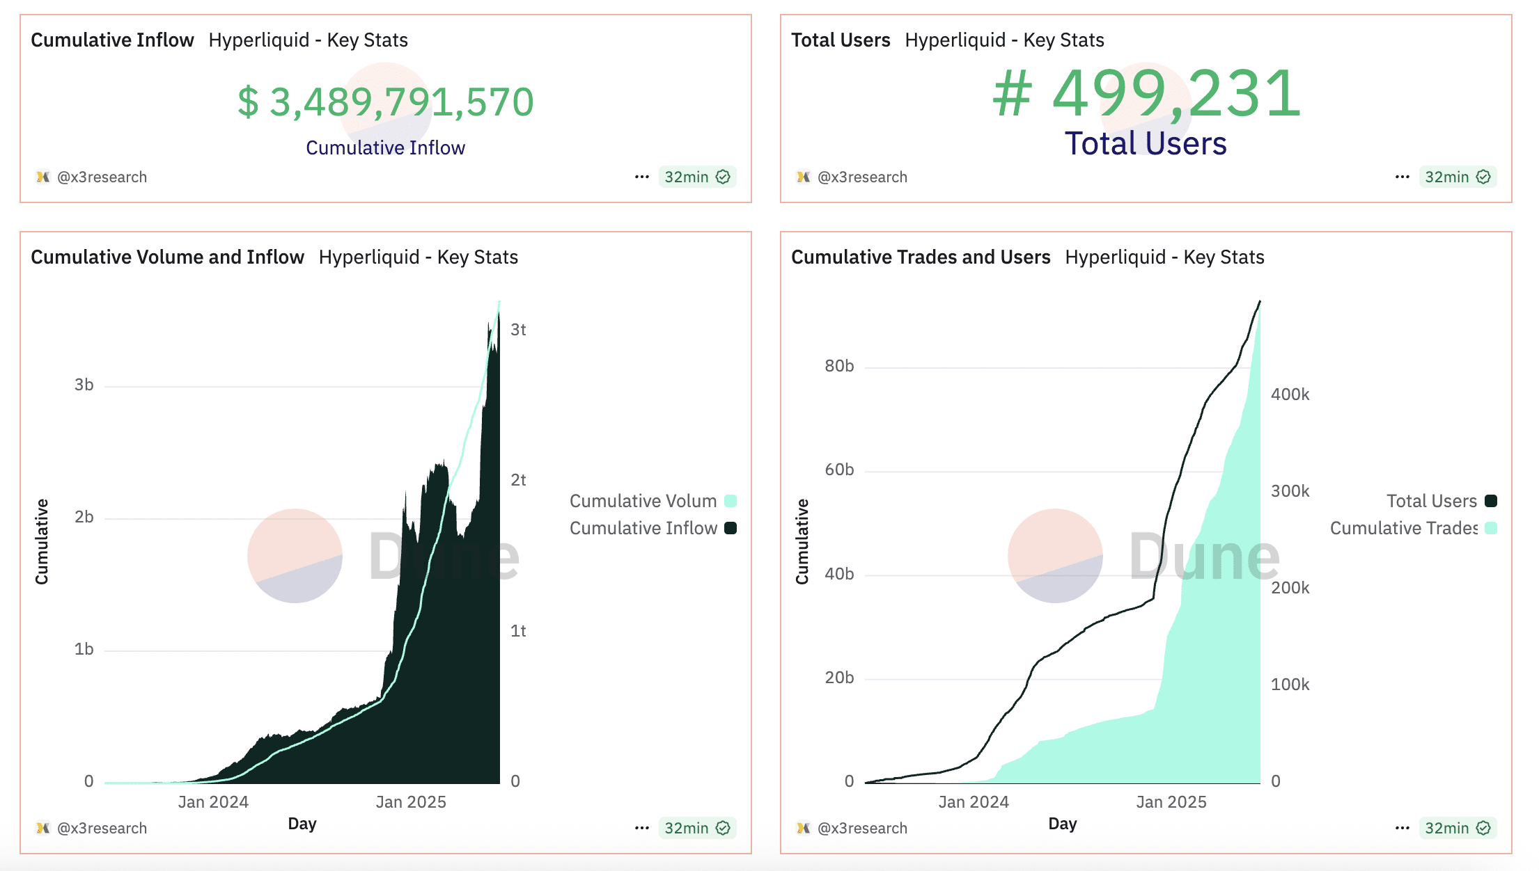Viewport: 1539px width, 871px height.
Task: Click the Day axis title on Volume and Inflow chart
Action: [302, 824]
